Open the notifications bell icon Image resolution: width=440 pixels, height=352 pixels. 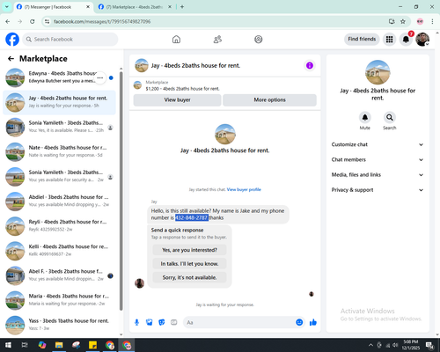406,40
